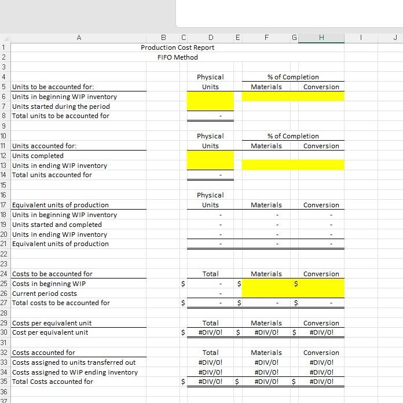This screenshot has height=403, width=403.
Task: Select yellow ending WIP Materials % cell
Action: [266, 165]
